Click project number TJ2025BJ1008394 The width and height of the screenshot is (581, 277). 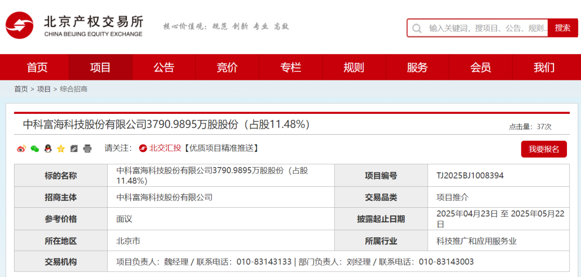click(x=470, y=176)
